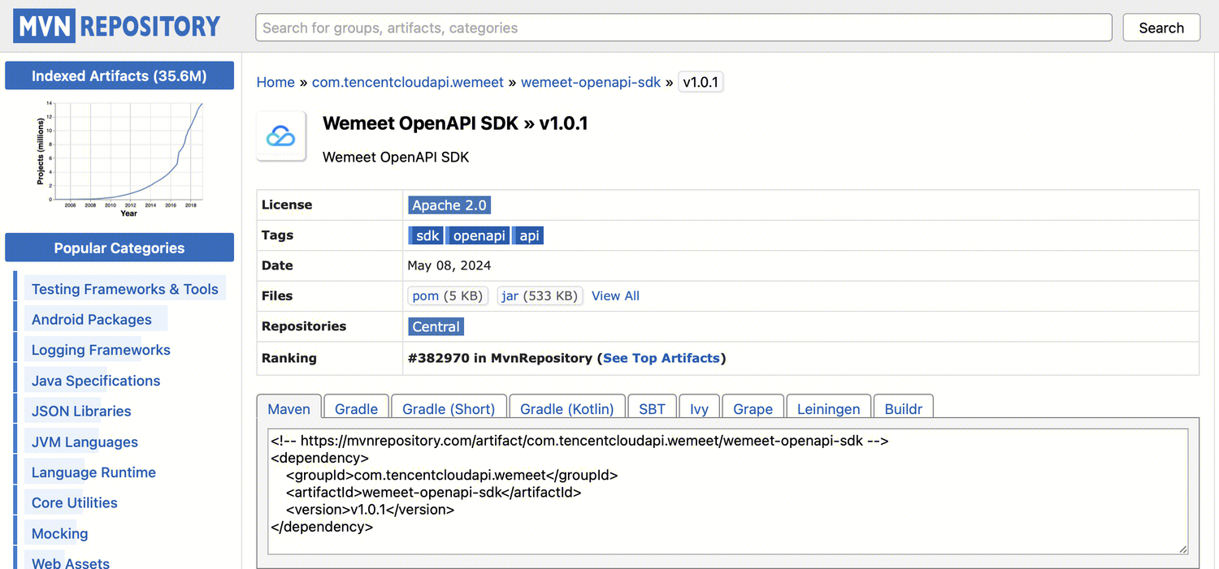Switch to the SBT tab

(652, 408)
